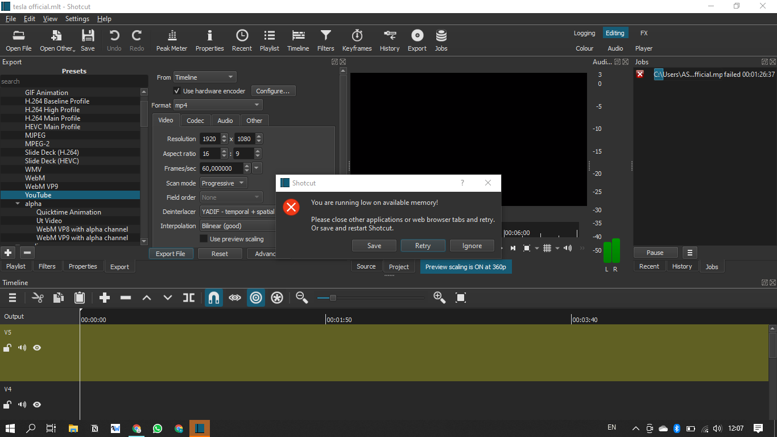Open the Peak Meter panel
This screenshot has height=437, width=777.
pos(172,41)
